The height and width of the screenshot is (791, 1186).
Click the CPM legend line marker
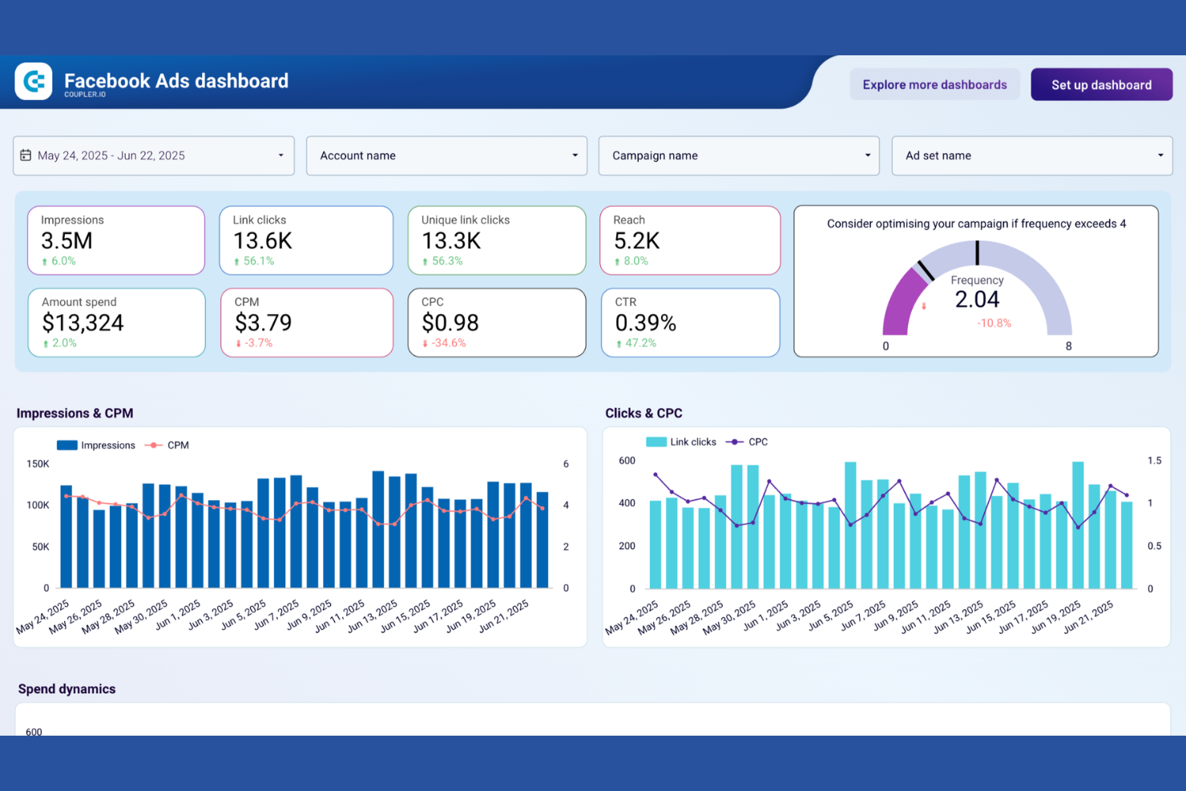pos(153,446)
